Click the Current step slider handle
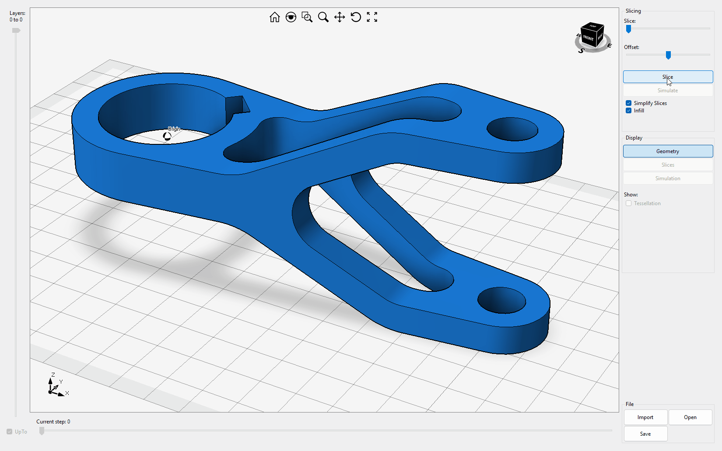The height and width of the screenshot is (451, 722). click(x=42, y=431)
